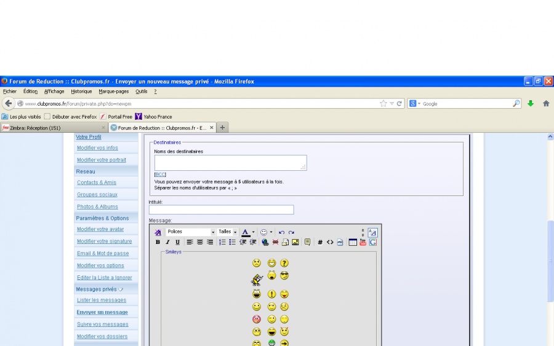Toggle bold formatting in message editor
554x346 pixels.
click(158, 242)
